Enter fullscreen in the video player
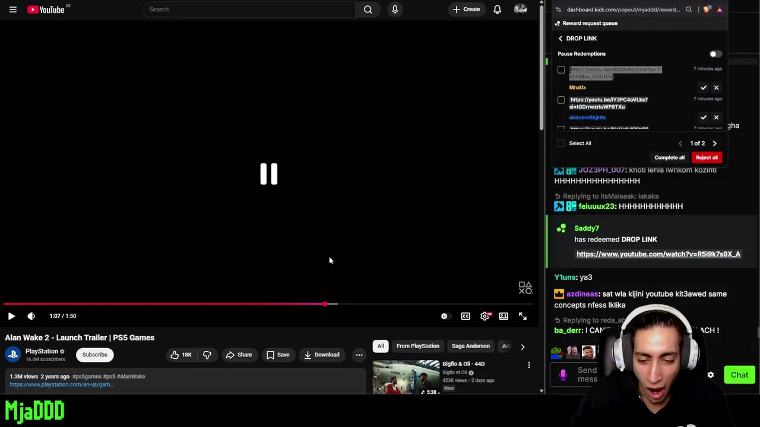Viewport: 760px width, 427px height. tap(522, 316)
